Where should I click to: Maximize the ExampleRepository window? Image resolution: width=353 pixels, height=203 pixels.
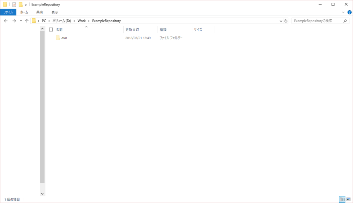coord(333,4)
